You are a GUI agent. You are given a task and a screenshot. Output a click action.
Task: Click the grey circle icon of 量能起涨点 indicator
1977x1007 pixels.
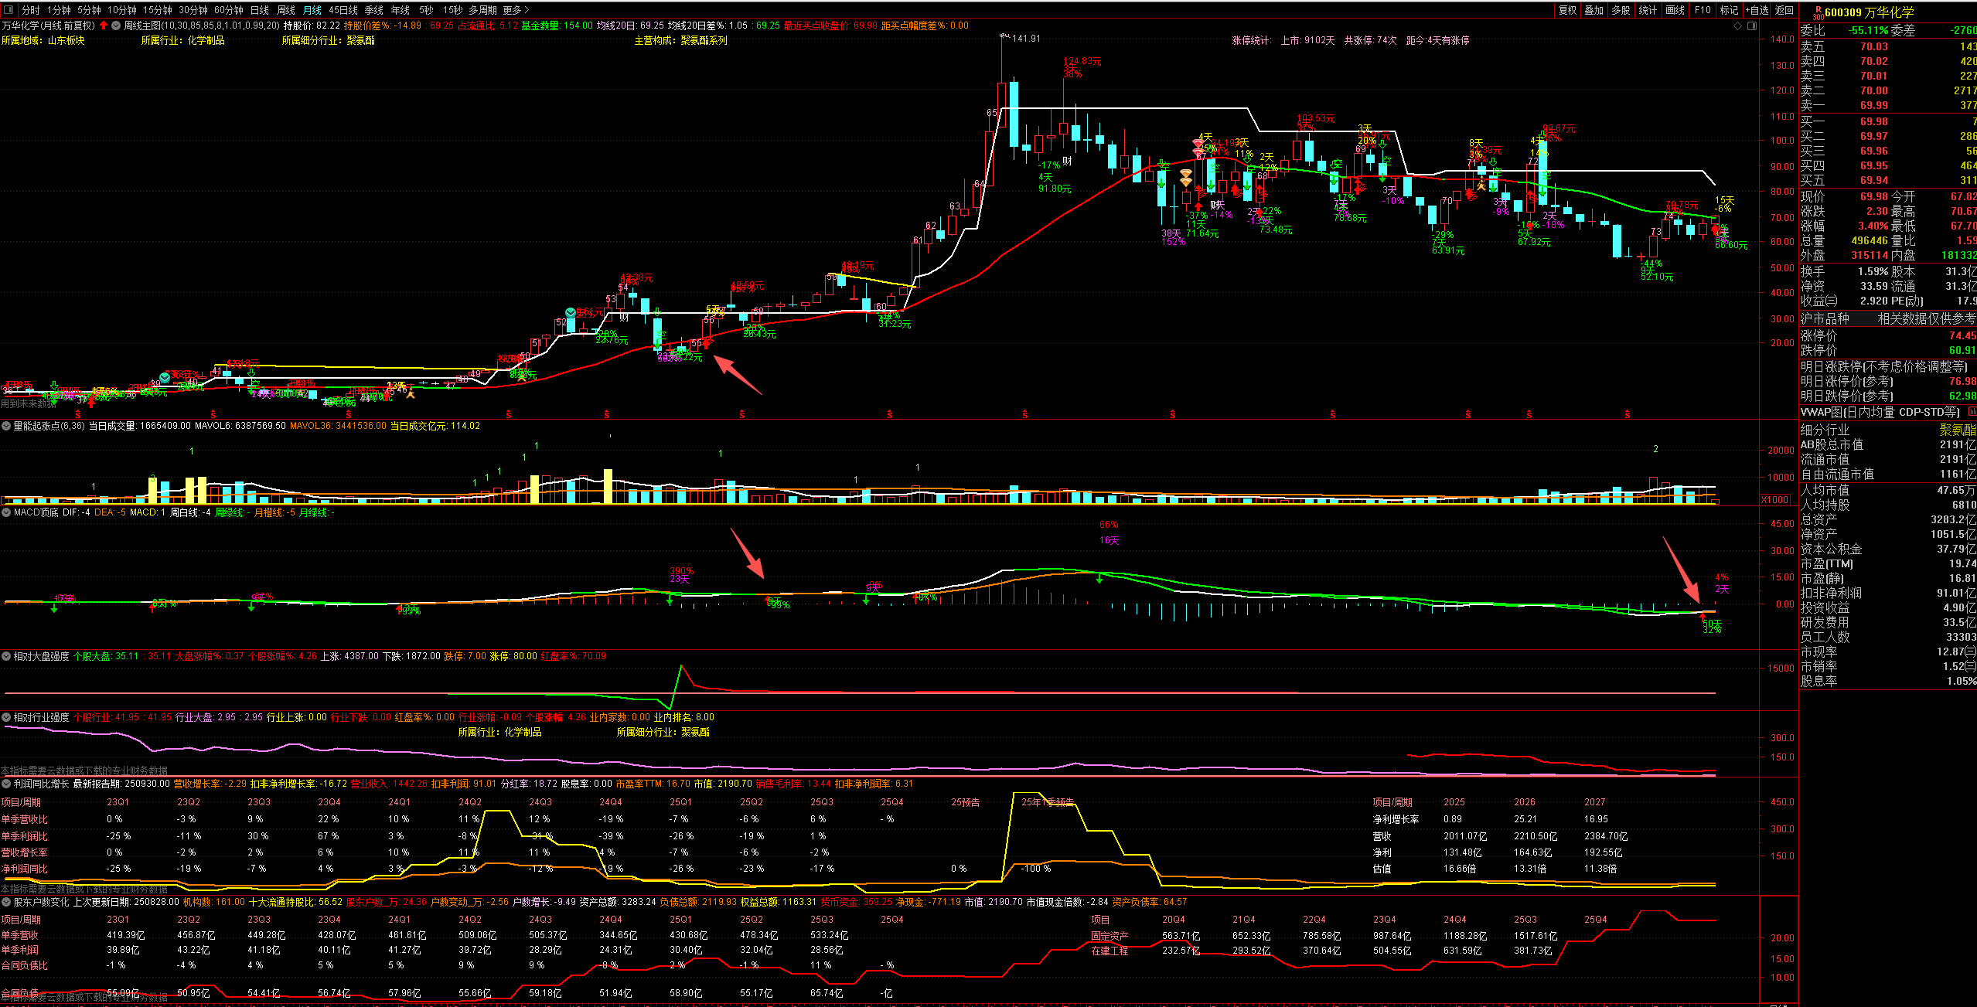pyautogui.click(x=6, y=426)
